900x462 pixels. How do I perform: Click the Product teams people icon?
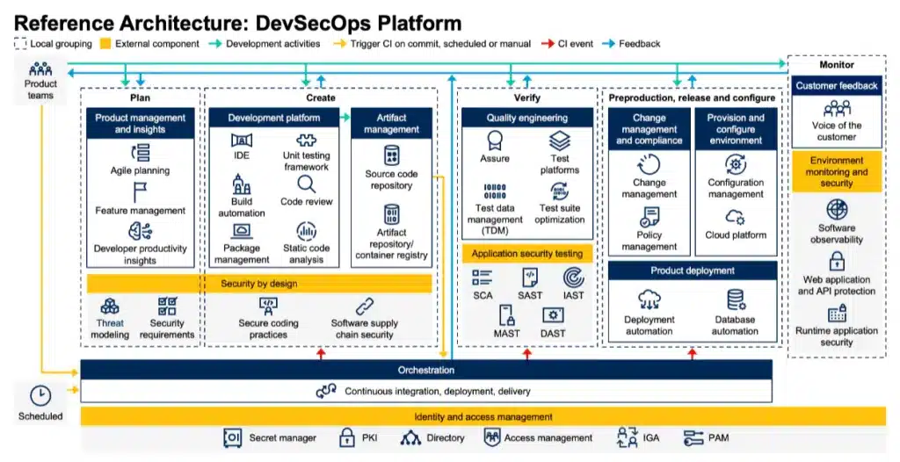[x=40, y=69]
